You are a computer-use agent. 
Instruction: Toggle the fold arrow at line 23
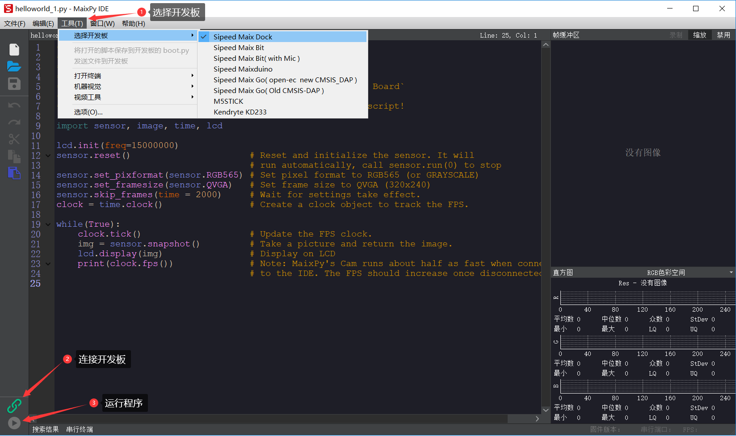coord(48,264)
